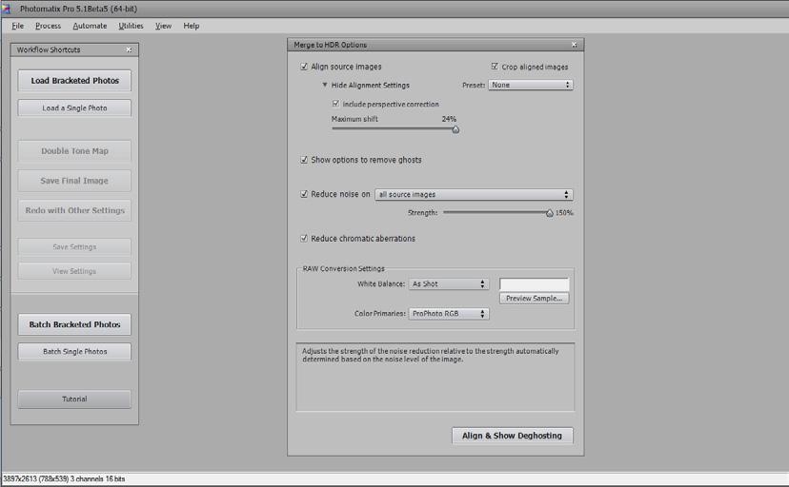Toggle Reduce chromatic aberrations checkbox
789x487 pixels.
click(304, 239)
